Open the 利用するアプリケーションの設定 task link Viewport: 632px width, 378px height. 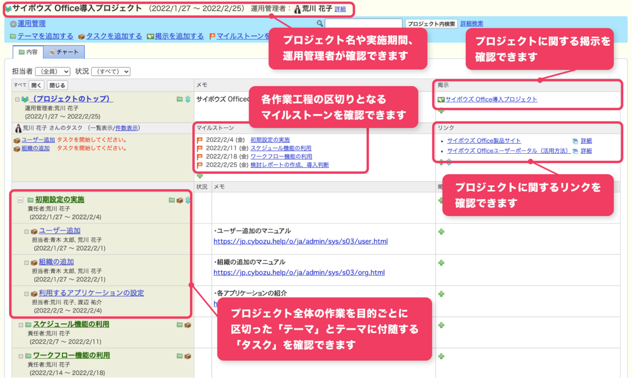pyautogui.click(x=91, y=293)
